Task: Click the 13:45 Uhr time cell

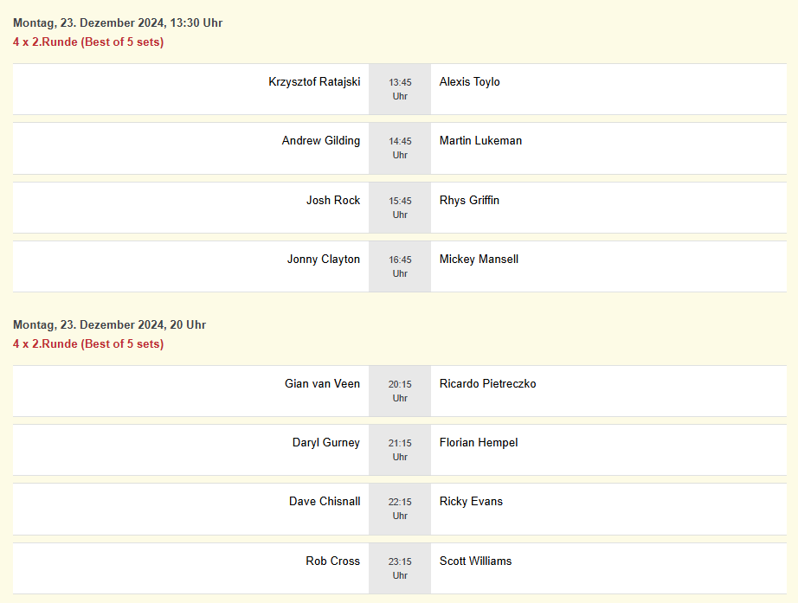Action: click(x=400, y=89)
